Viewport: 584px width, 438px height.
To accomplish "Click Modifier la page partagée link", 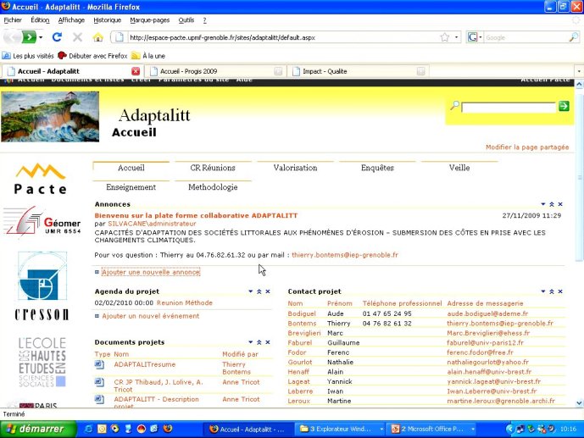I will pos(527,147).
